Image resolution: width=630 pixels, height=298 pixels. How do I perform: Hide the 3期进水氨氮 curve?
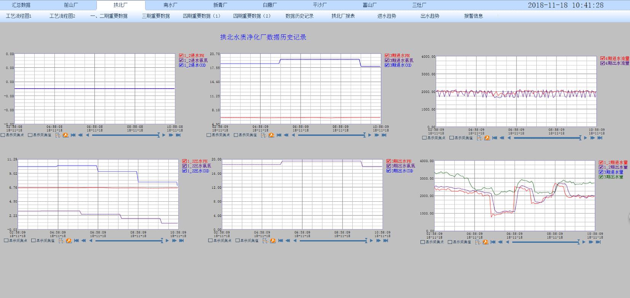click(x=387, y=61)
